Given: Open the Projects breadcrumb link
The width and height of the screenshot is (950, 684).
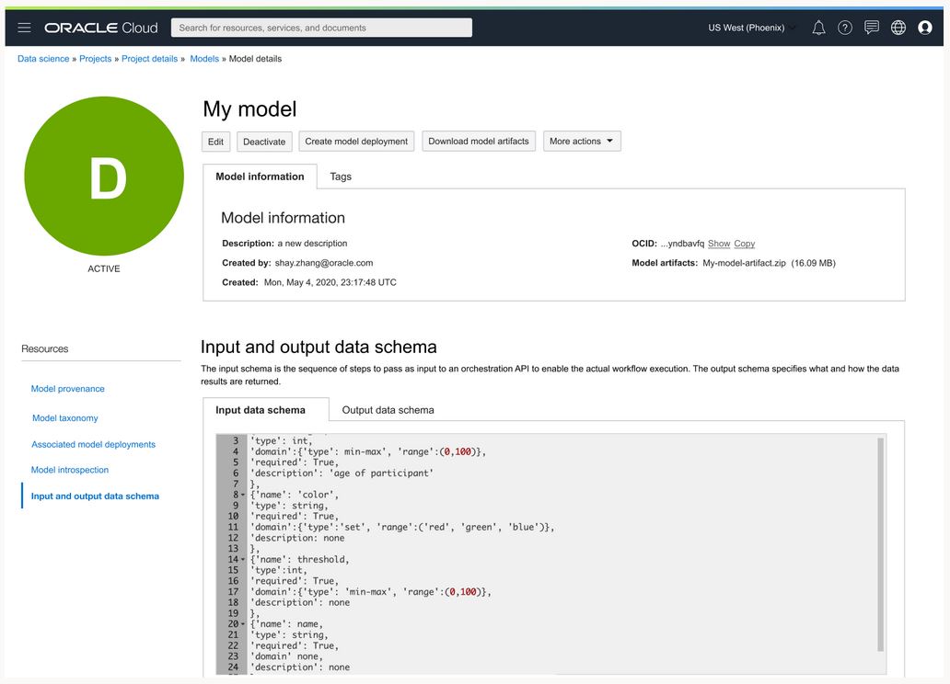Looking at the screenshot, I should pyautogui.click(x=95, y=58).
